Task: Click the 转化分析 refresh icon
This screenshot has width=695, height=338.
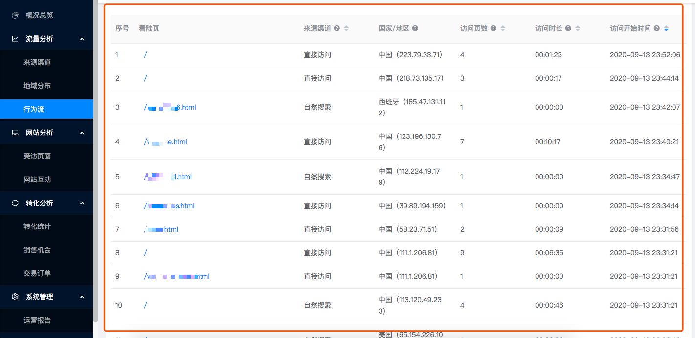Action: [15, 203]
